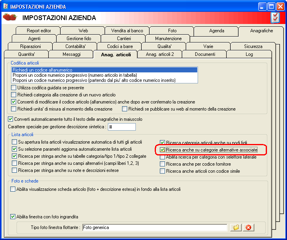Screen dimensions: 287x240
Task: Enable Richiedi se pubblicare su web checkbox
Action: [124, 109]
